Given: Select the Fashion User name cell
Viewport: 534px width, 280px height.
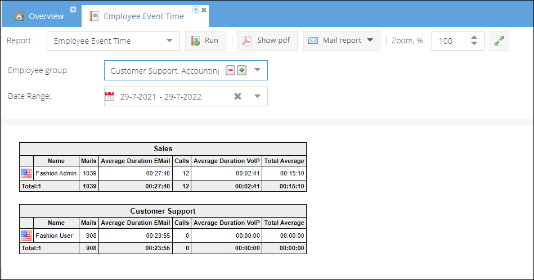Looking at the screenshot, I should coord(56,236).
